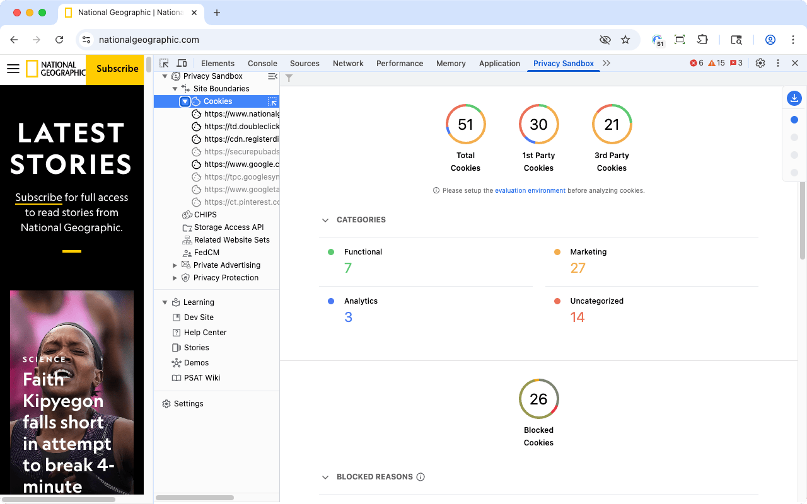Collapse the BLOCKED REASONS section chevron
Image resolution: width=807 pixels, height=504 pixels.
(x=325, y=477)
